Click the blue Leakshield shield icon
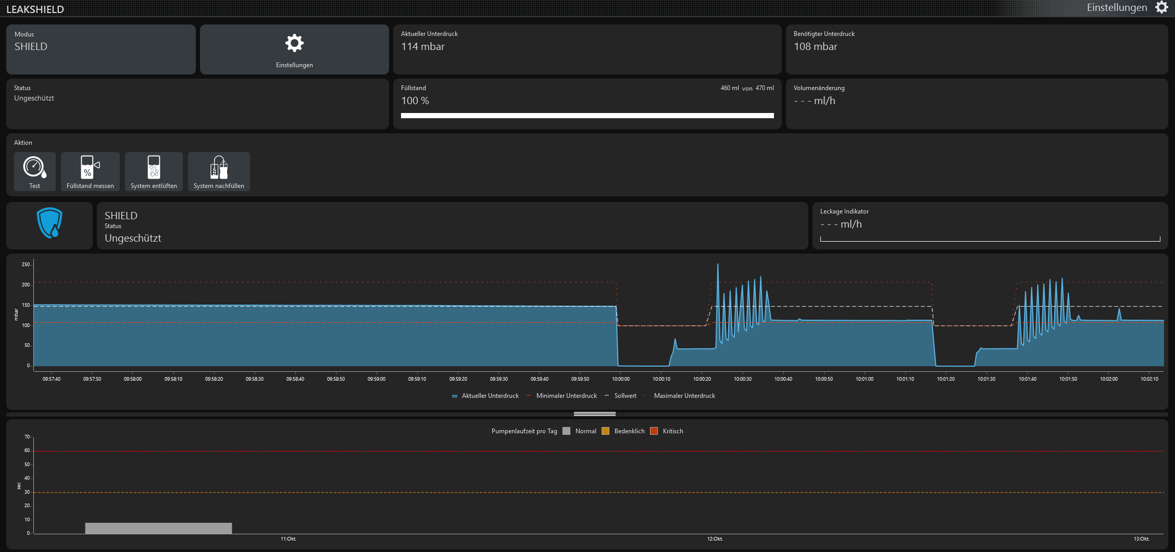Viewport: 1175px width, 552px height. click(x=49, y=223)
